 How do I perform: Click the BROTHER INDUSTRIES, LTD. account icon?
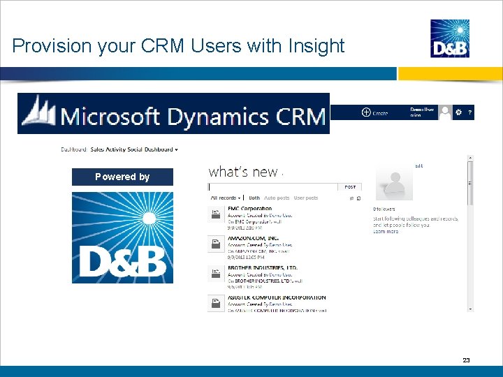coord(216,274)
